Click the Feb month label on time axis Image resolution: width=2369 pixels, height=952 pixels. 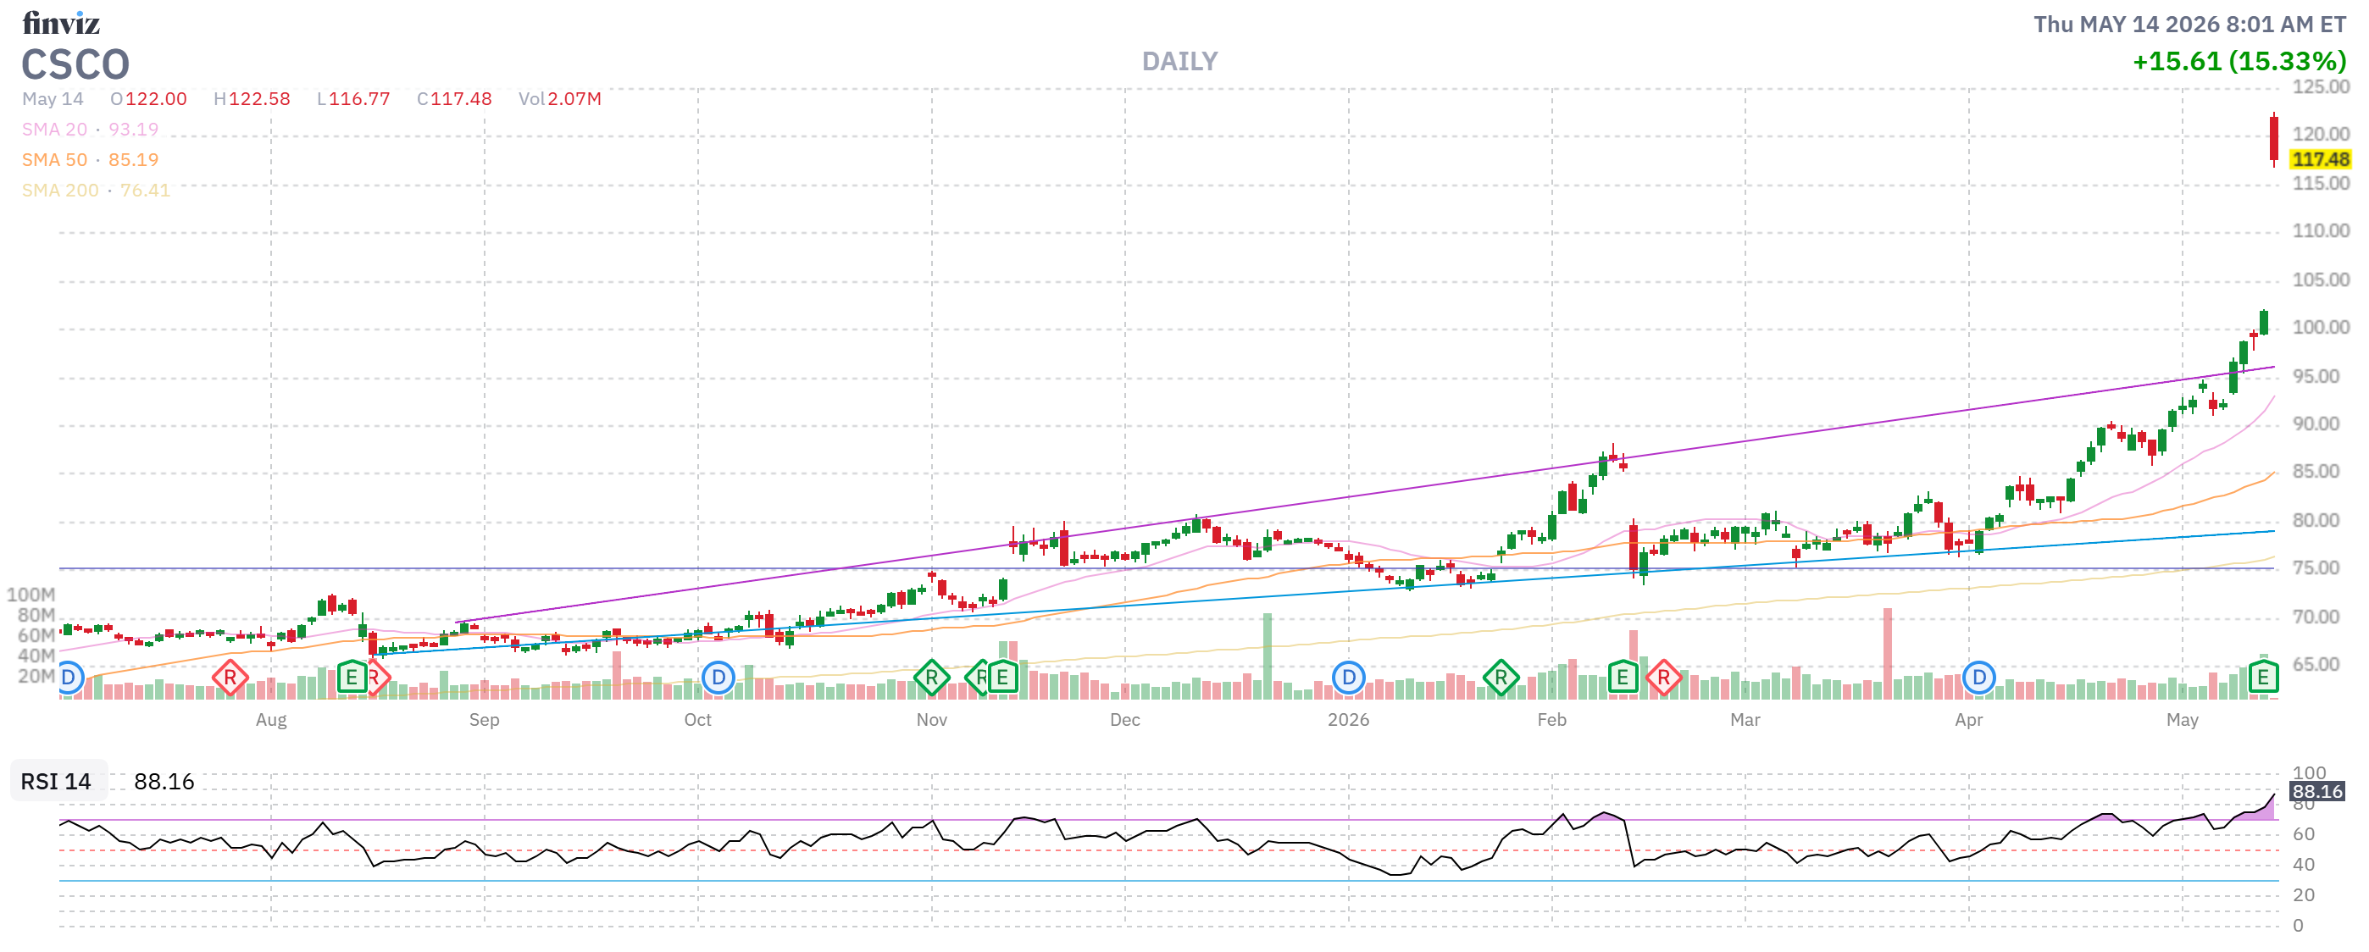tap(1551, 720)
